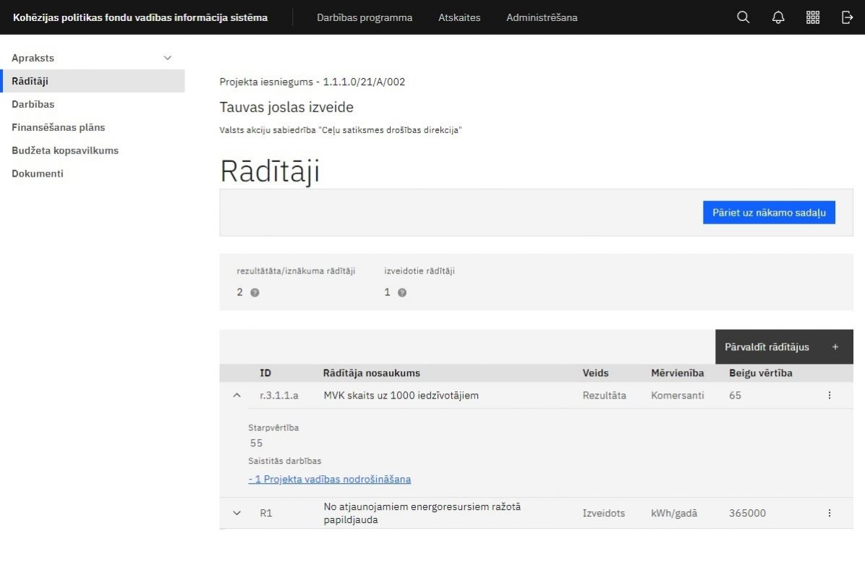Image resolution: width=865 pixels, height=578 pixels.
Task: Go to Finansēšanas plāns in sidebar
Action: pos(59,127)
